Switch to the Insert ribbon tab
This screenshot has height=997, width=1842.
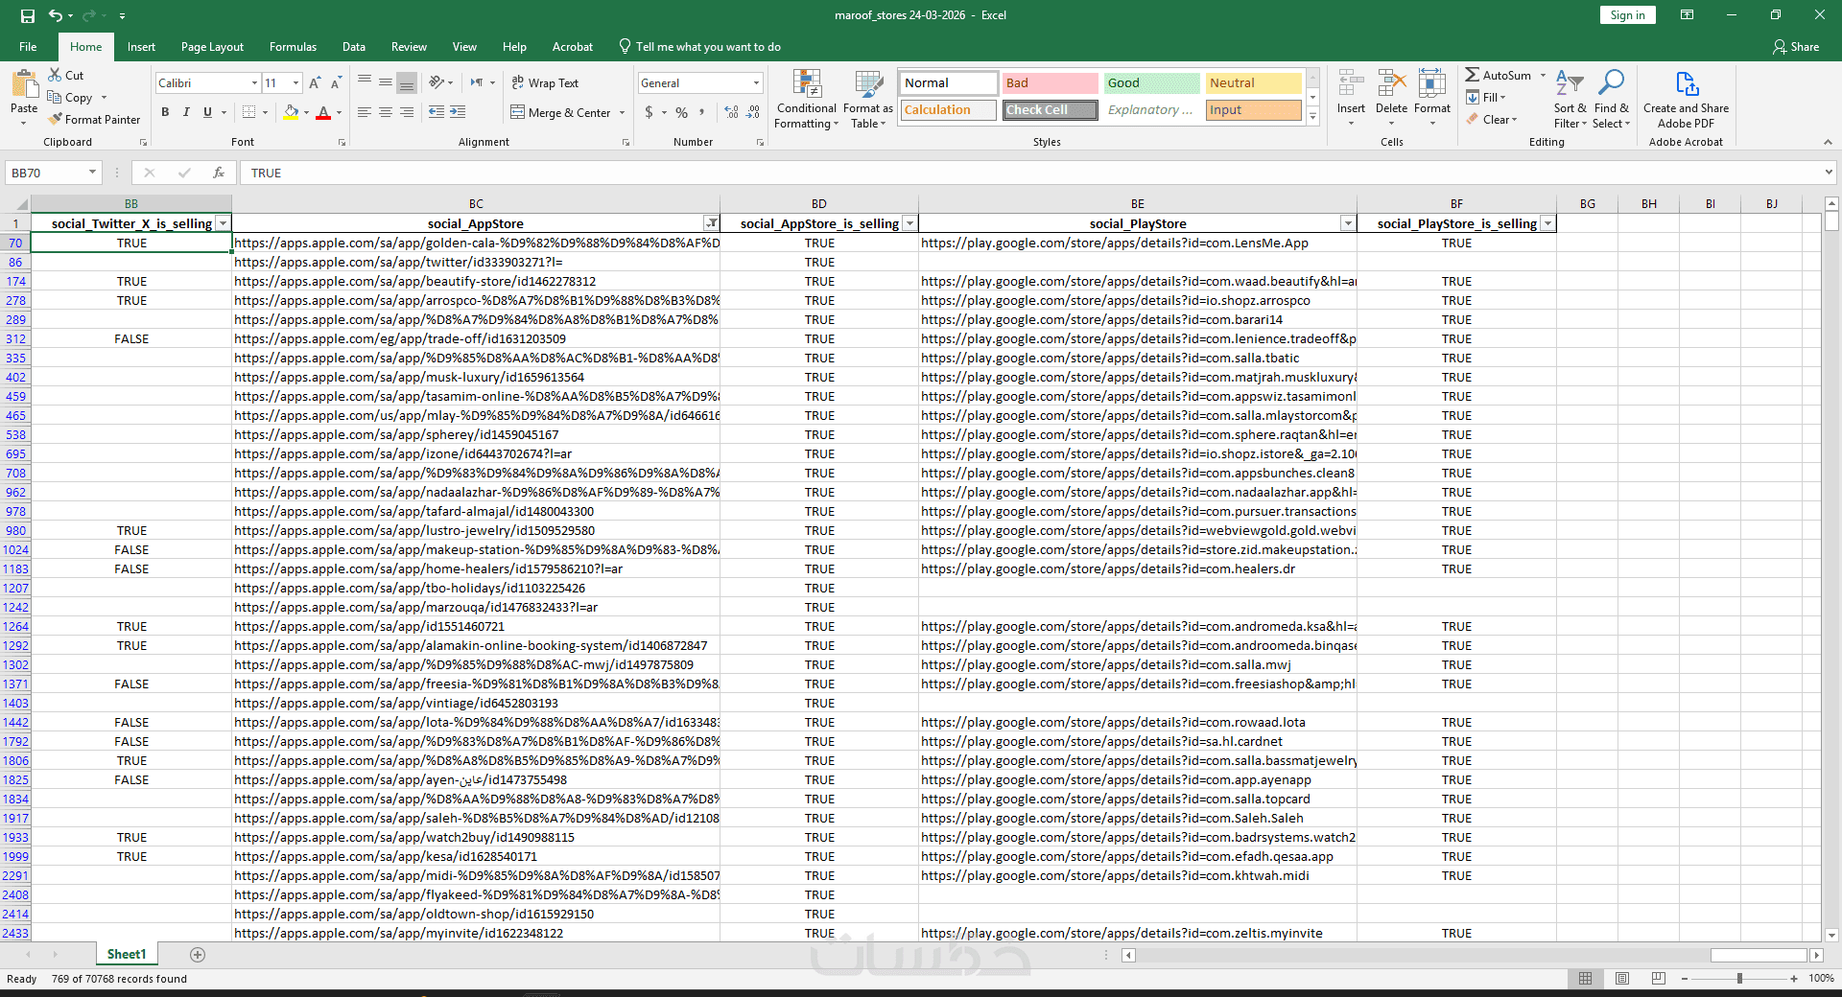click(141, 47)
